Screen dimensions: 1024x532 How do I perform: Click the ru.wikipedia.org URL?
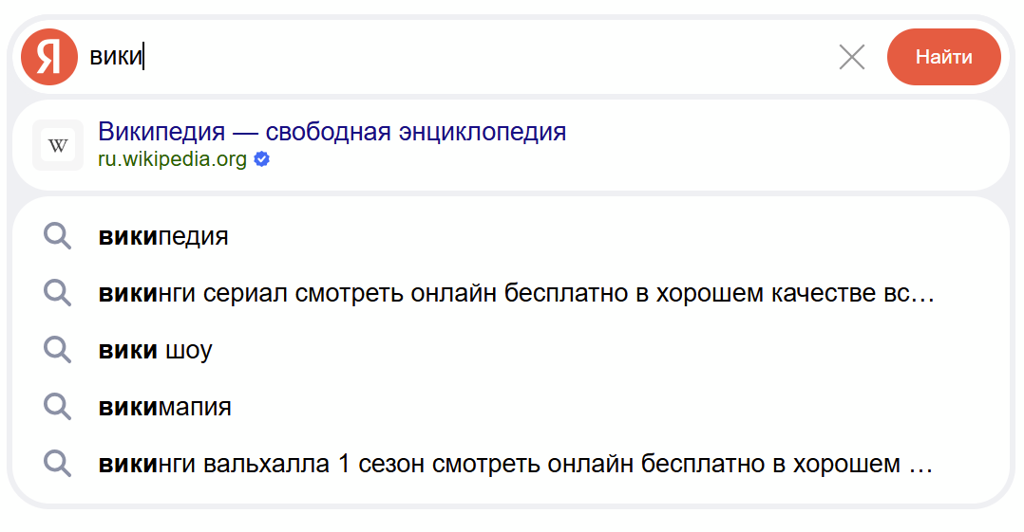(x=172, y=159)
